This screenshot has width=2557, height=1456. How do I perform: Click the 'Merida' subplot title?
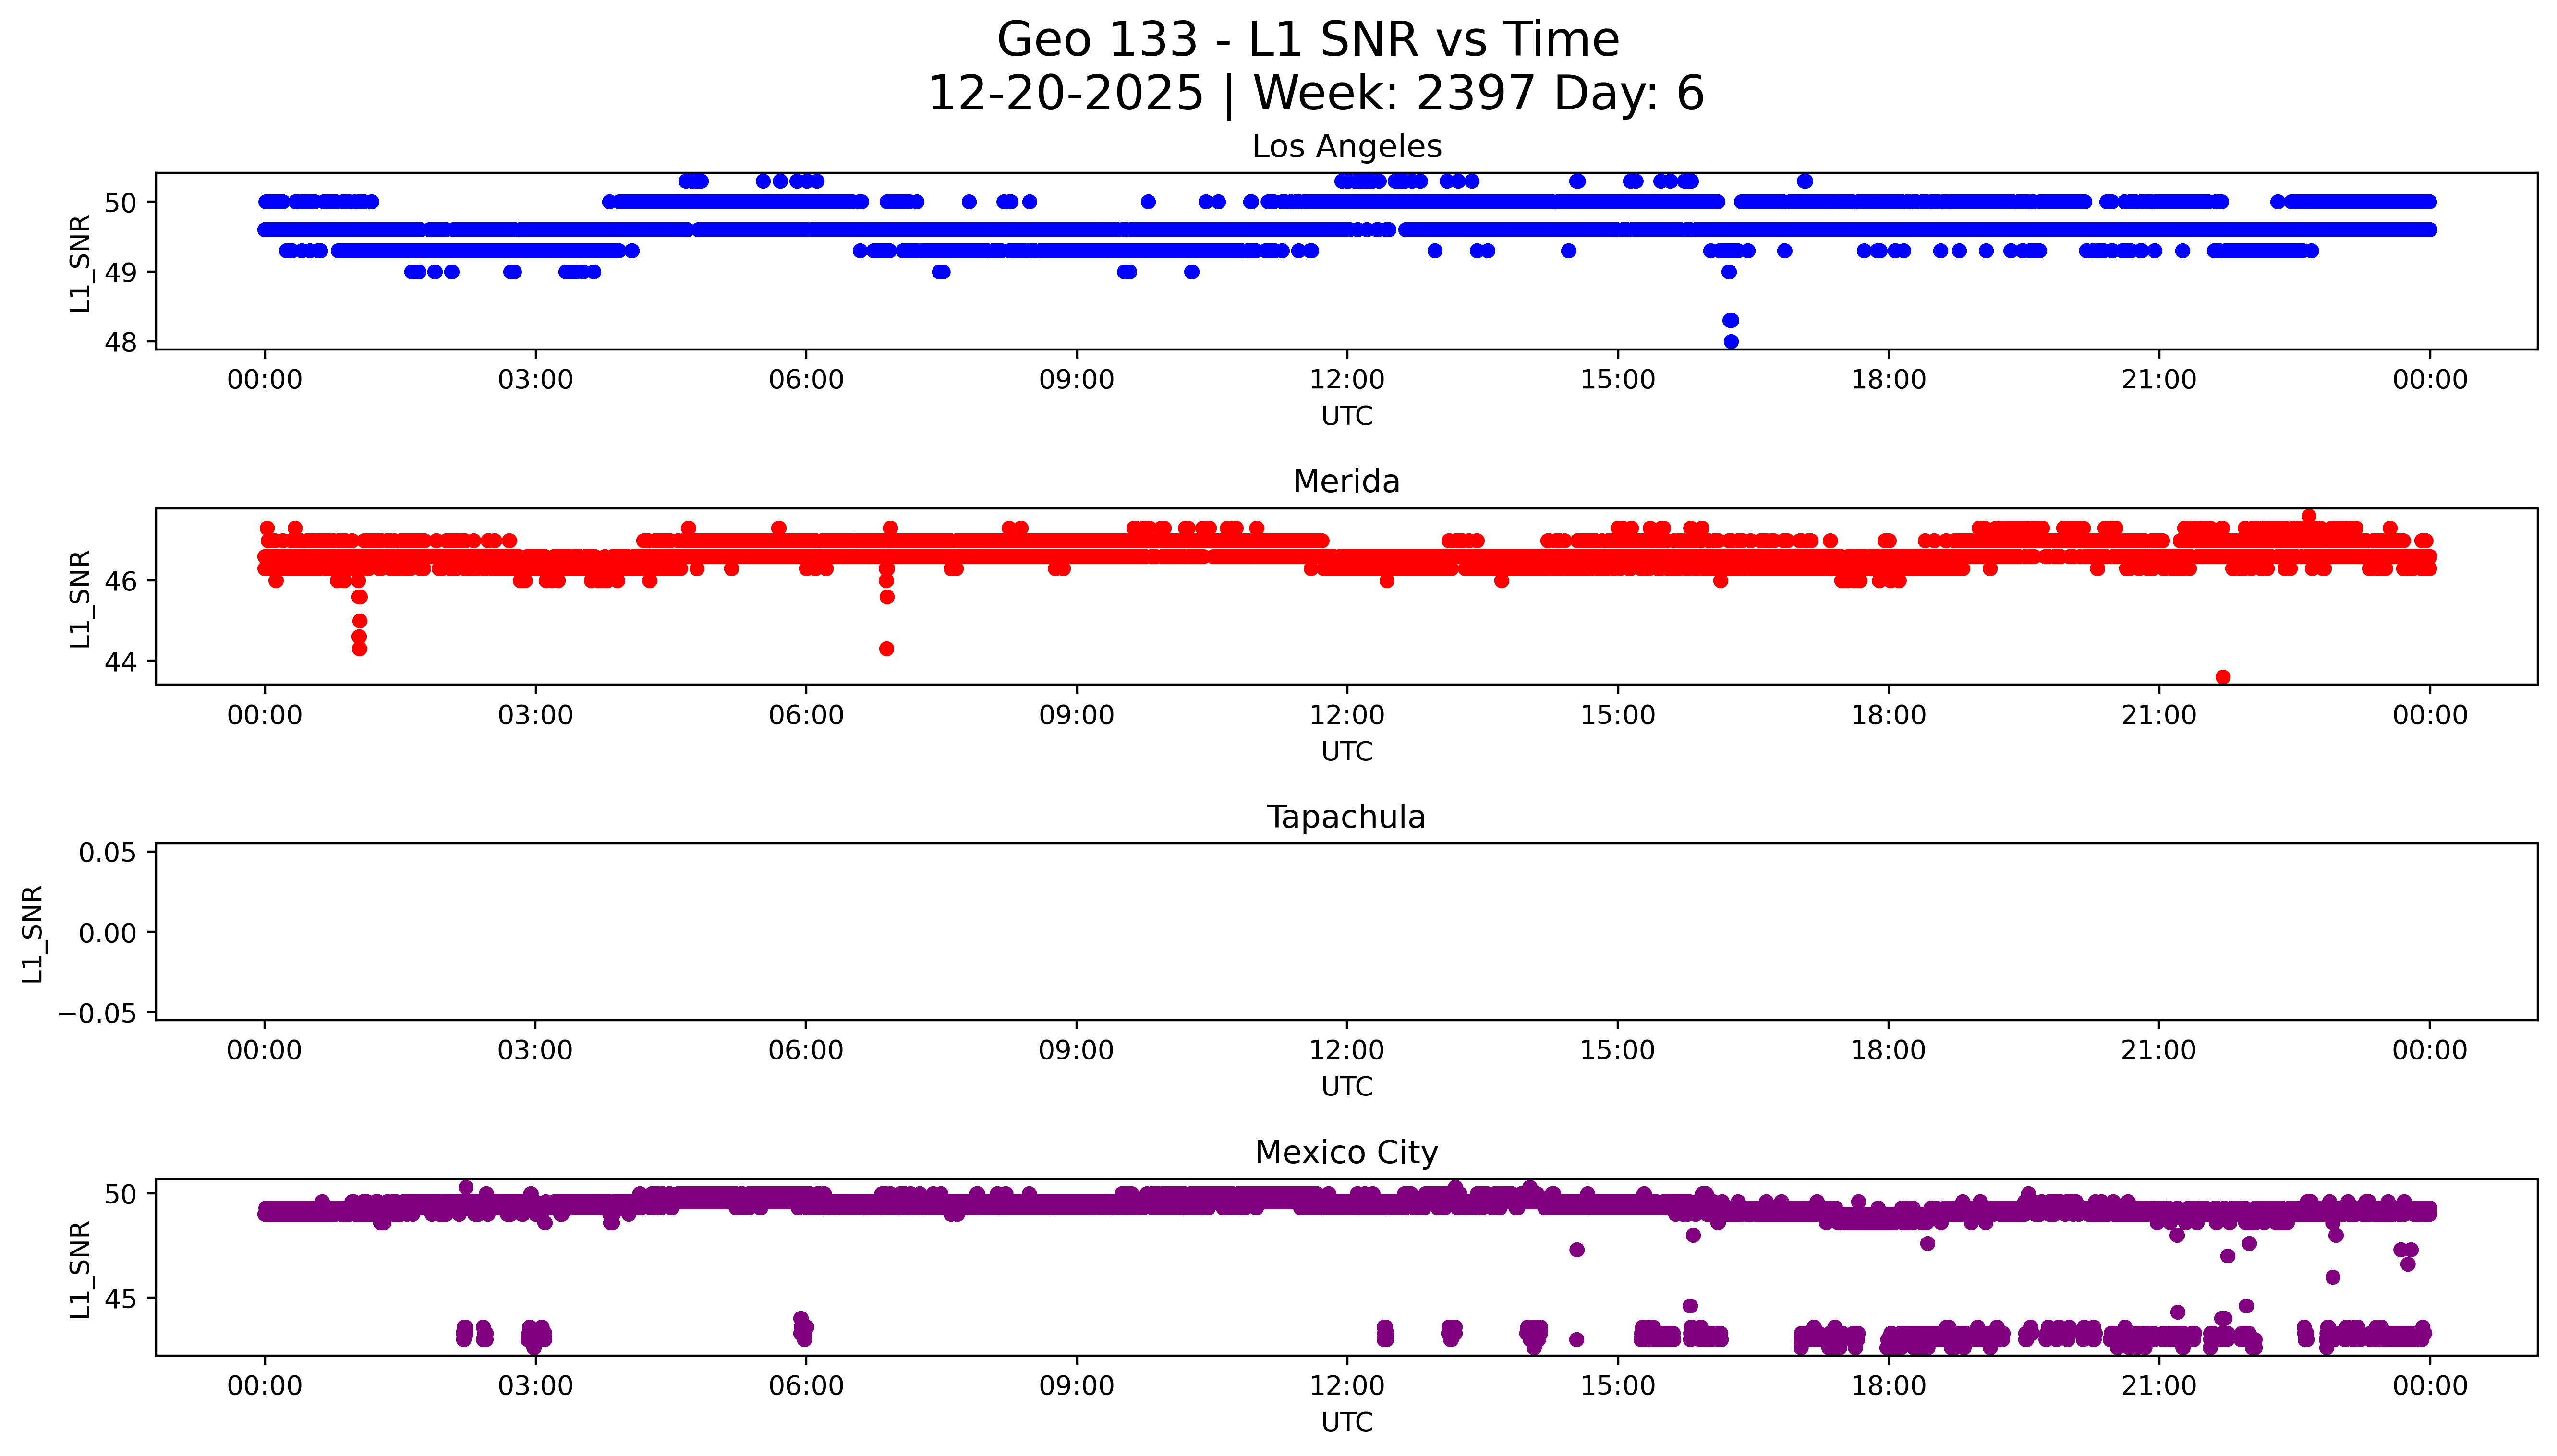point(1346,482)
